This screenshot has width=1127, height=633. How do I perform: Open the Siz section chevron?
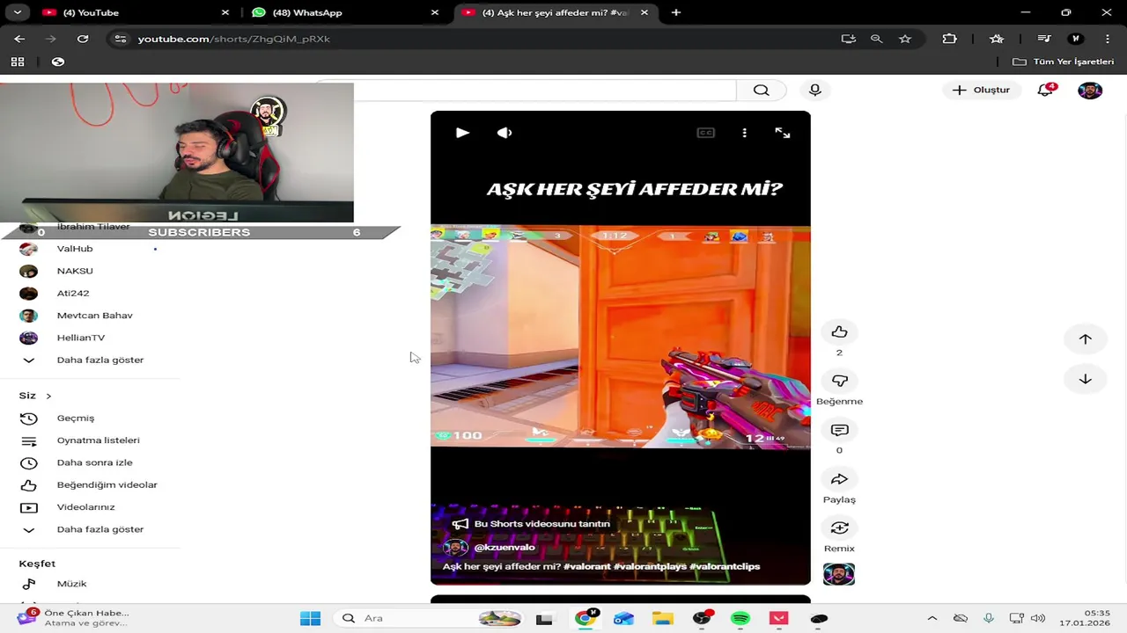(x=48, y=397)
